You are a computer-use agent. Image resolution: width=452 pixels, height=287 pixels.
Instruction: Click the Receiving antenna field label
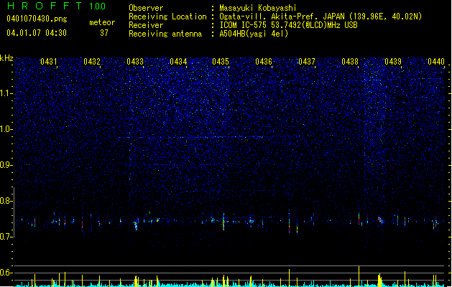165,34
